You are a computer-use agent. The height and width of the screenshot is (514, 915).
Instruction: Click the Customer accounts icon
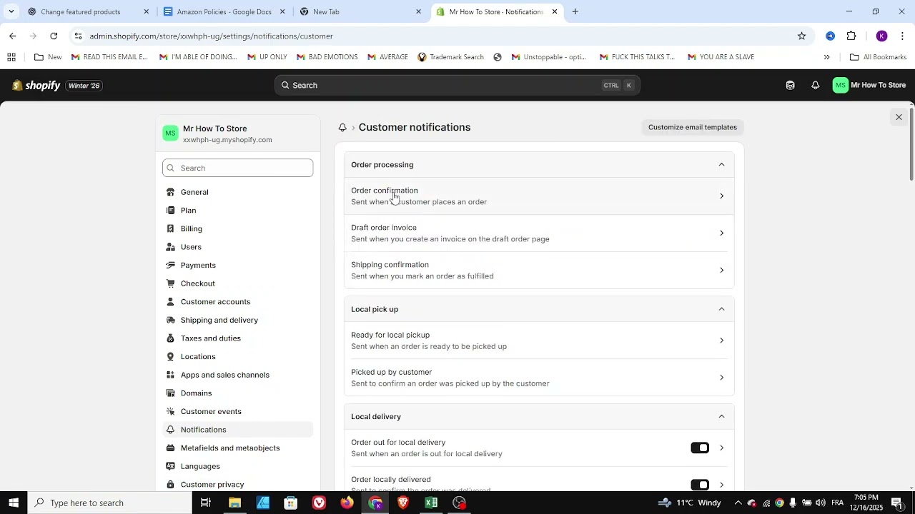170,302
